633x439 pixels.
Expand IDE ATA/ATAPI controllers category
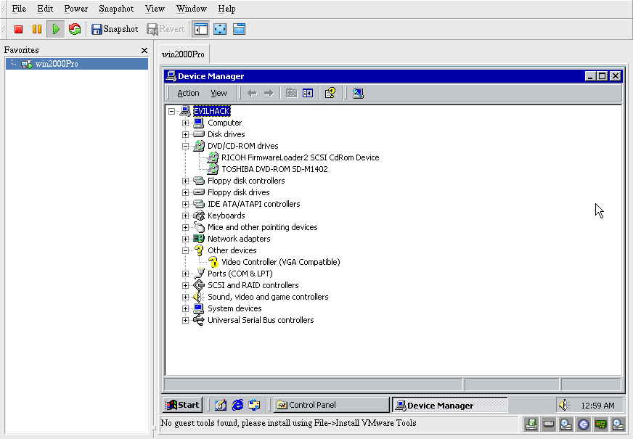185,204
